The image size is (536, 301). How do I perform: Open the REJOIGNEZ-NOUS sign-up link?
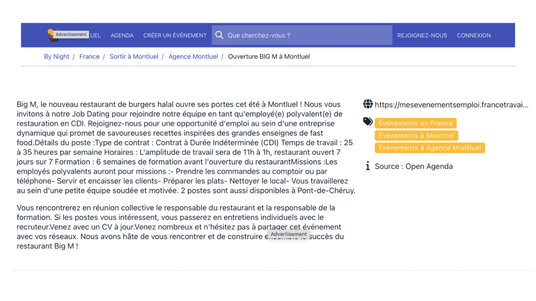click(x=422, y=35)
